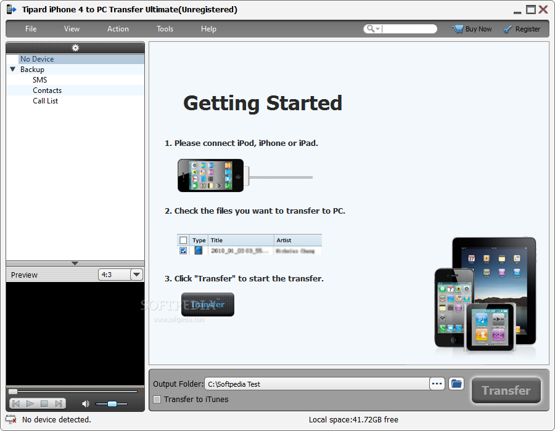Click the checked row checkbox in sample
The image size is (555, 431).
[x=183, y=251]
